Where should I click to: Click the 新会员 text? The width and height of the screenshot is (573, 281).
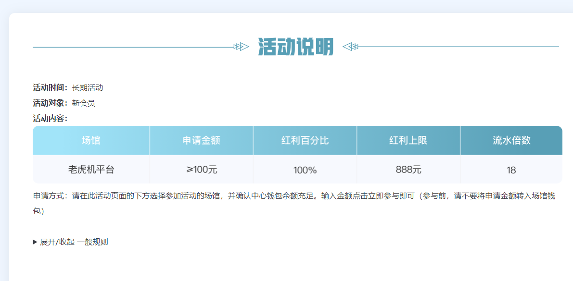pos(83,103)
